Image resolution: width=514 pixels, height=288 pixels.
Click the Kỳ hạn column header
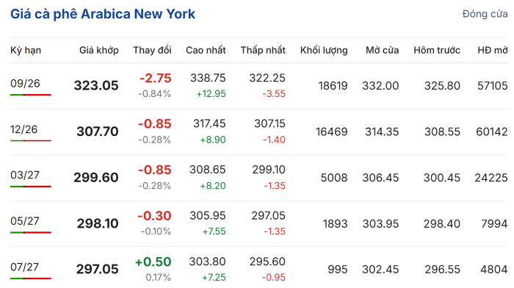tap(26, 50)
